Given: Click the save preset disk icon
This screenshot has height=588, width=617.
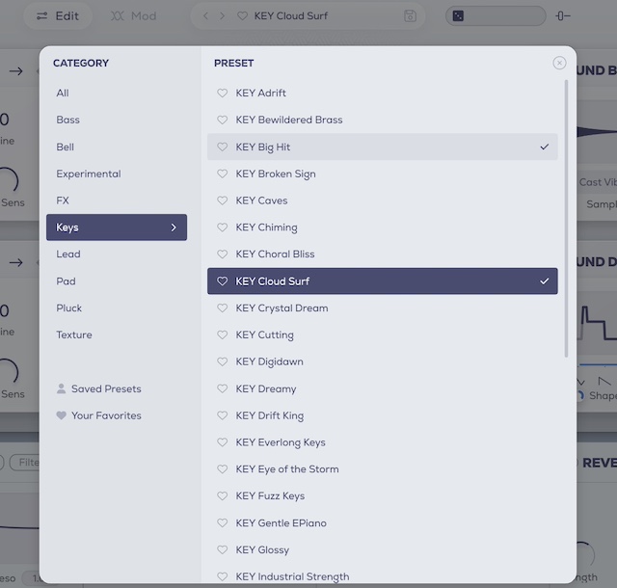Looking at the screenshot, I should coord(411,15).
